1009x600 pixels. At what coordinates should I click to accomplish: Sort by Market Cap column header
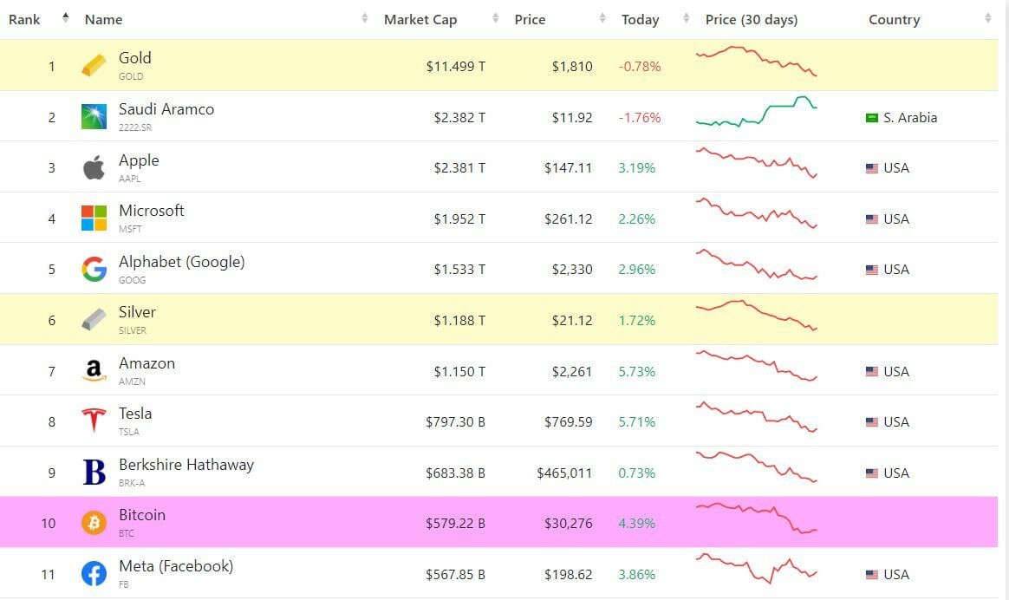pyautogui.click(x=420, y=19)
